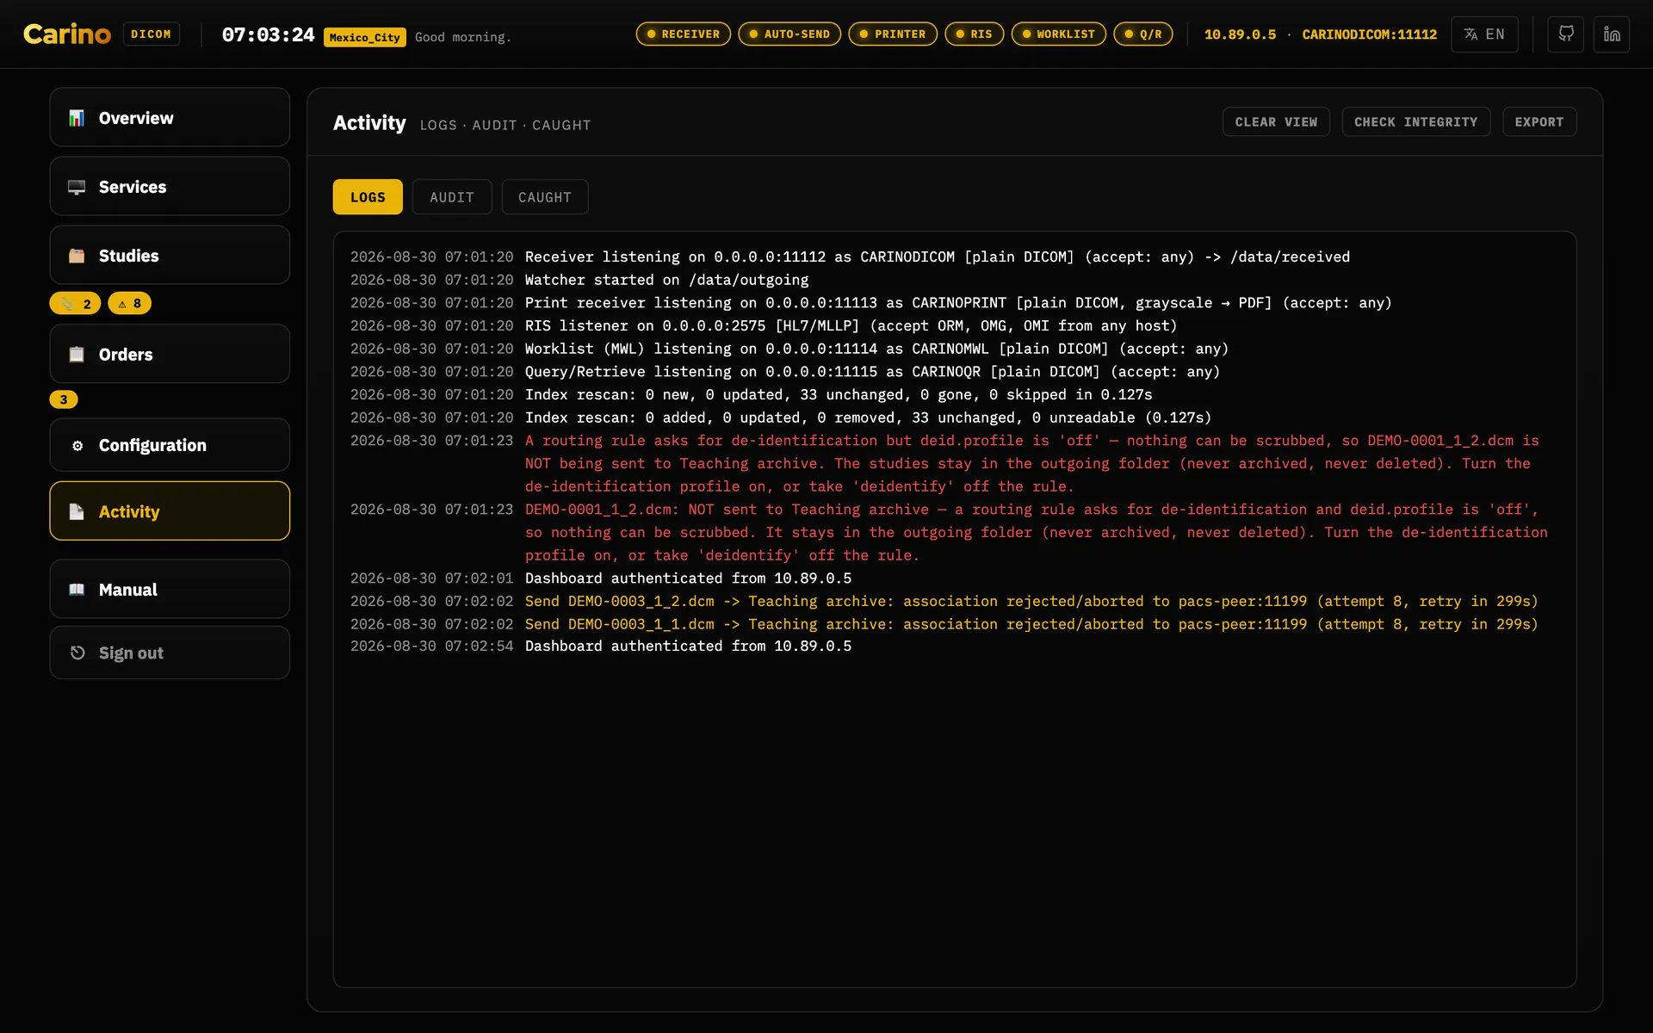Click the 'Query/Retrieve listening' log line

point(872,372)
